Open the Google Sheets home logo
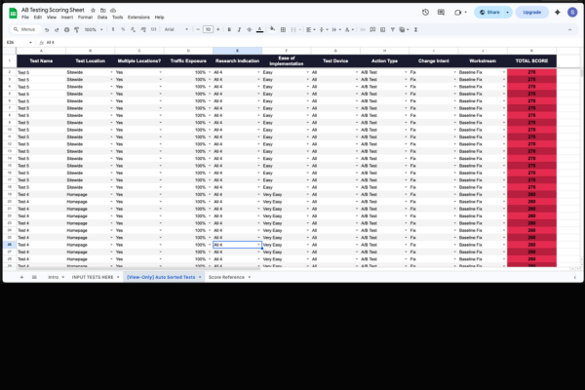Screen dimensions: 585x390 click(13, 13)
